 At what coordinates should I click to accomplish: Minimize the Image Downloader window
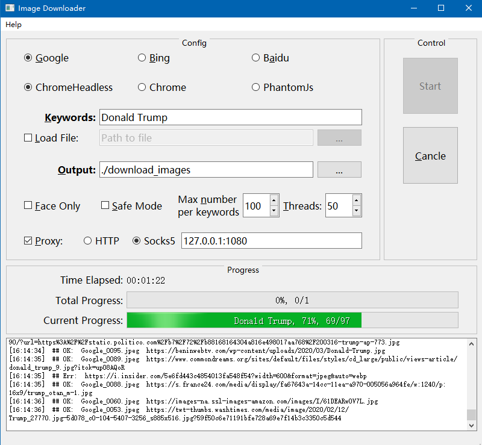click(x=414, y=8)
